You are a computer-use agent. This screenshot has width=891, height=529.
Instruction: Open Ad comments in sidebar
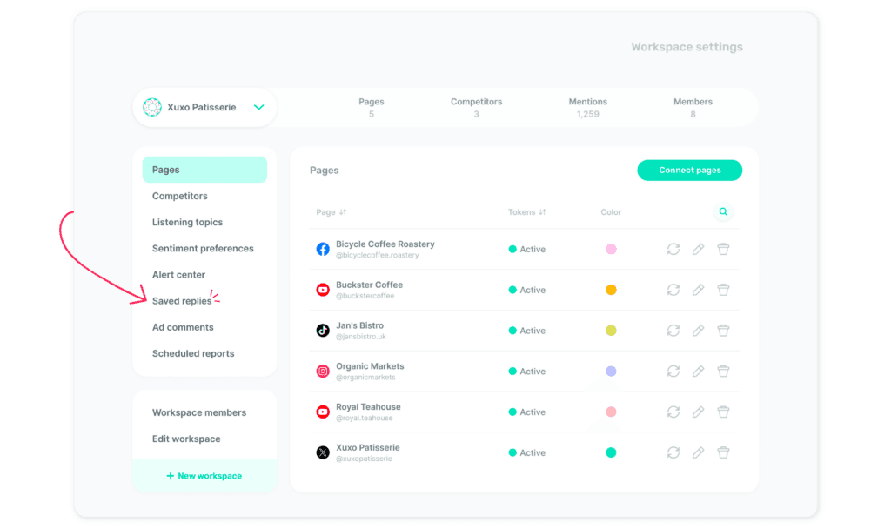[183, 327]
